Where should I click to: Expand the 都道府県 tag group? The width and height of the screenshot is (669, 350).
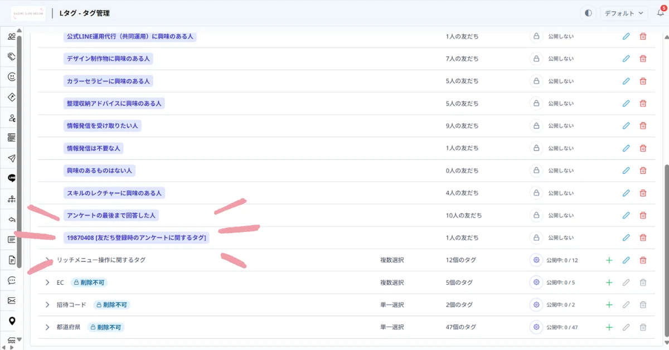tap(47, 327)
